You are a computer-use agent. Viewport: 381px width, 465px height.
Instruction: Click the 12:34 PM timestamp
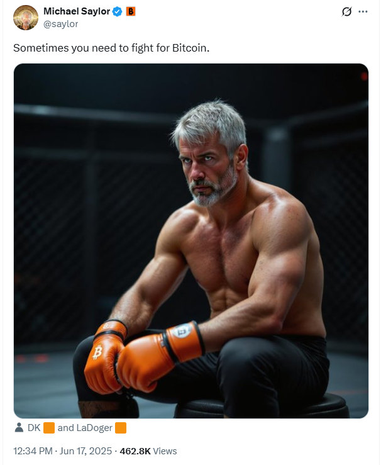pos(33,451)
